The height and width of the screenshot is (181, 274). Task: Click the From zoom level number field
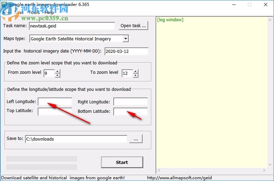coord(49,73)
